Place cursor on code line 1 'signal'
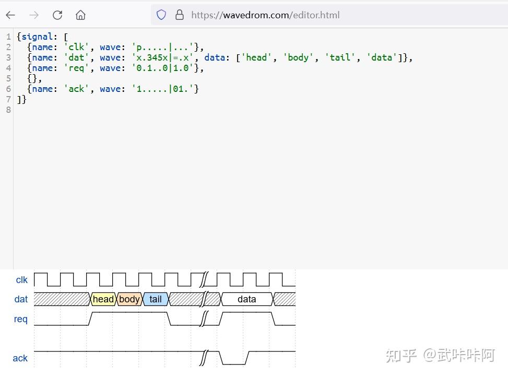This screenshot has width=508, height=376. tap(37, 37)
